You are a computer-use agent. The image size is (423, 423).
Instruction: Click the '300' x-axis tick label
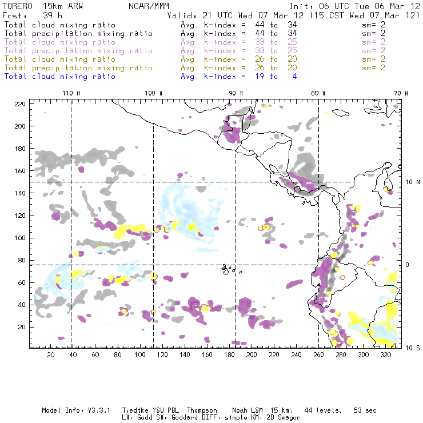[364, 355]
